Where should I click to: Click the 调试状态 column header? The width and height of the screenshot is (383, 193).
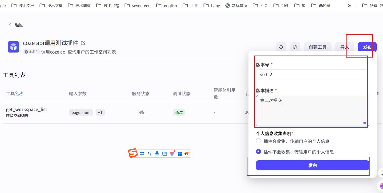click(x=182, y=93)
